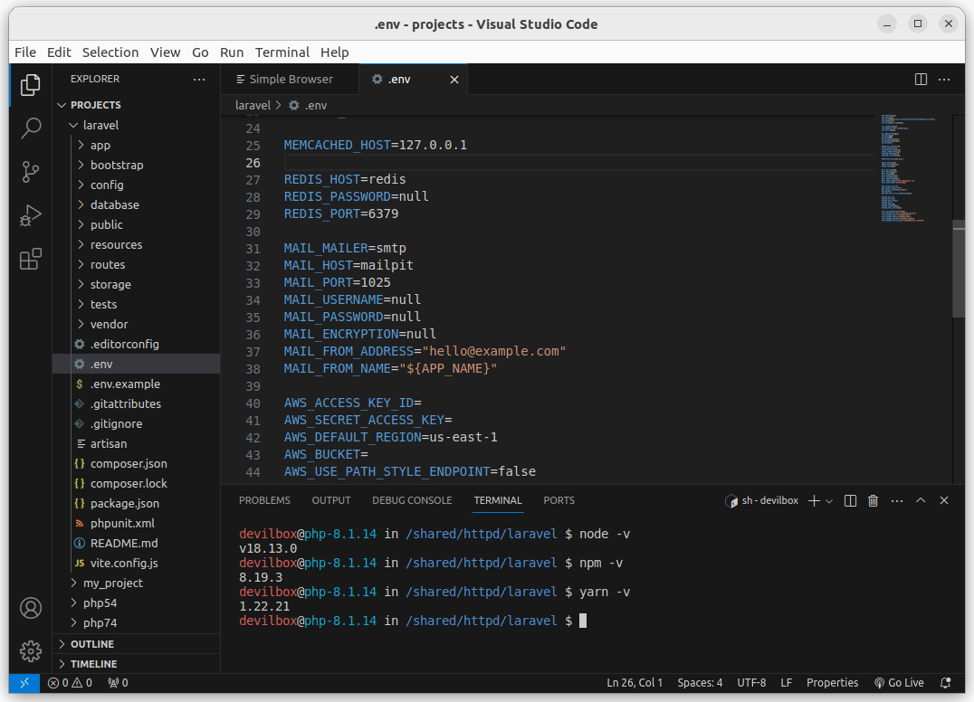The width and height of the screenshot is (974, 702).
Task: Open the Terminal menu
Action: point(282,52)
